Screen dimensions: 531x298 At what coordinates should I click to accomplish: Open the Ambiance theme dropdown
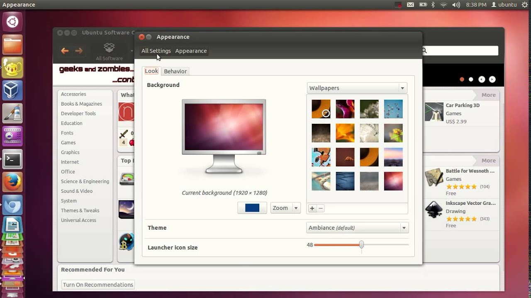(357, 228)
